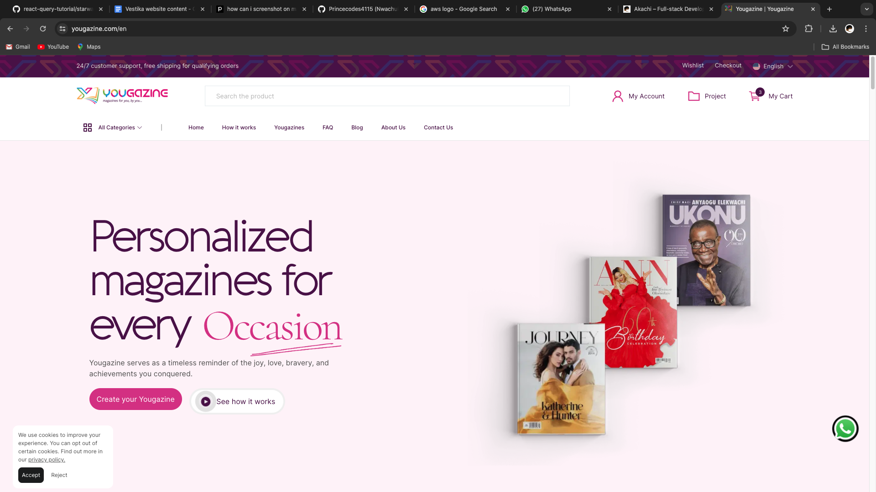Open How it works nav item
Viewport: 876px width, 492px height.
(239, 128)
